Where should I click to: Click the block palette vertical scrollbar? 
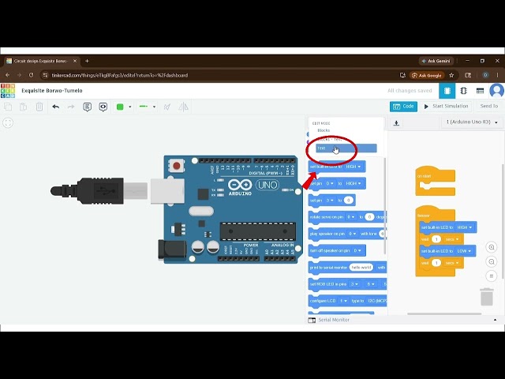coord(385,206)
